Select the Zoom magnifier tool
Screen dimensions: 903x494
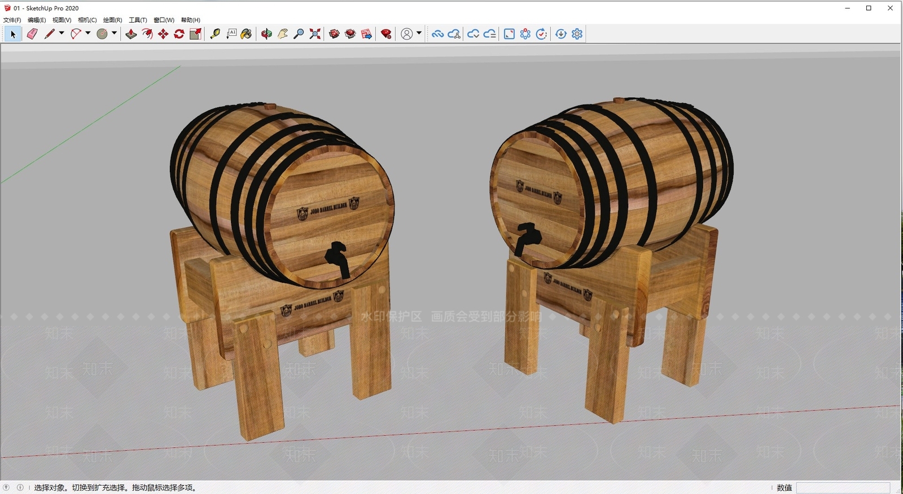point(299,34)
